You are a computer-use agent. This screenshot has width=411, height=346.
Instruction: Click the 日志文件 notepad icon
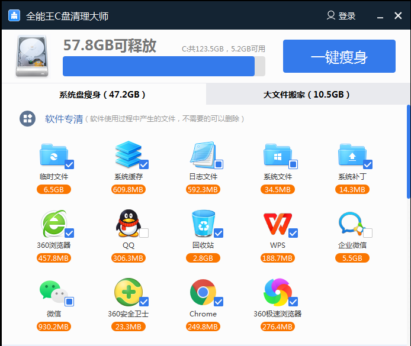203,155
